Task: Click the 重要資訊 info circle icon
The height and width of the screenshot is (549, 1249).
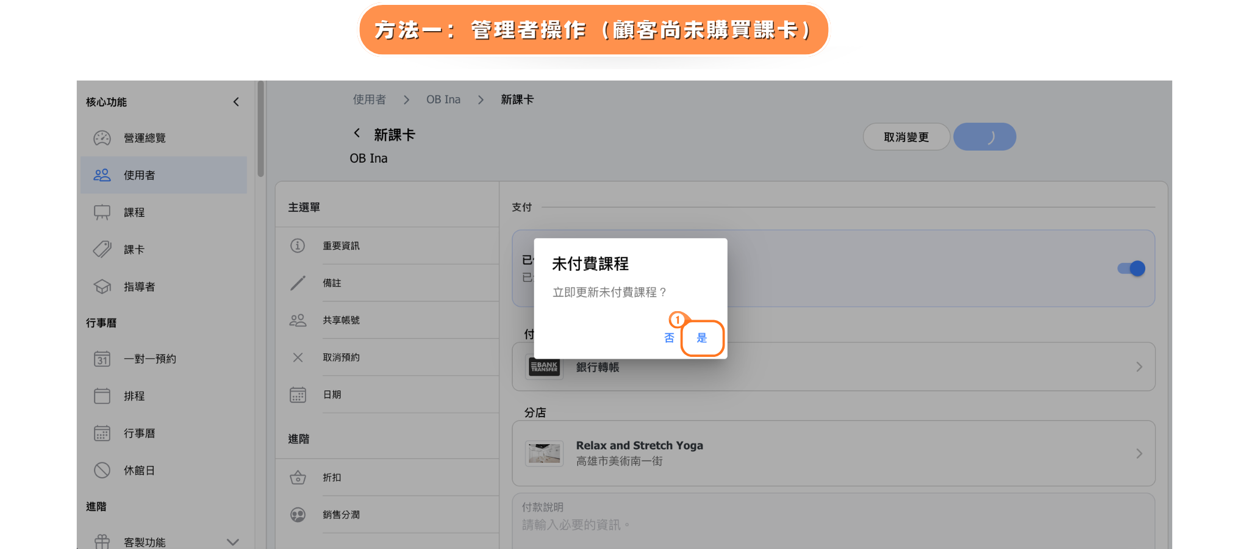Action: [x=298, y=246]
